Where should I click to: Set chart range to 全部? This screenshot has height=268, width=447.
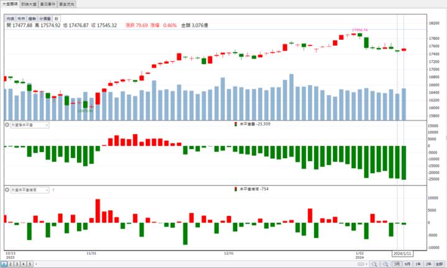tap(440, 264)
